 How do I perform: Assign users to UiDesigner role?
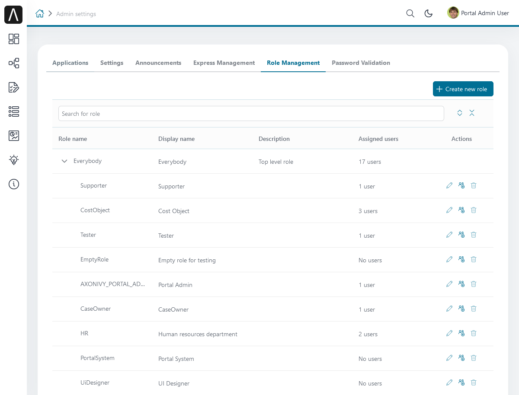click(461, 382)
